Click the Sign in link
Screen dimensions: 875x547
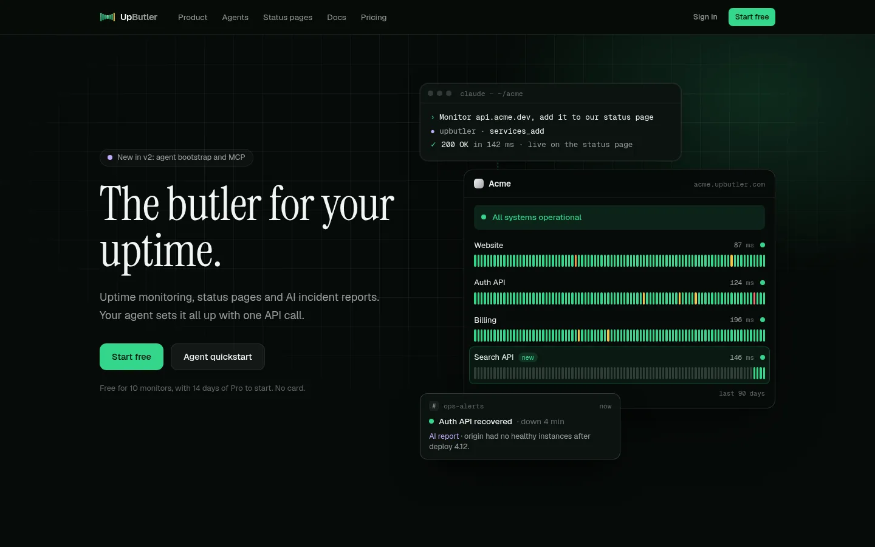click(705, 17)
